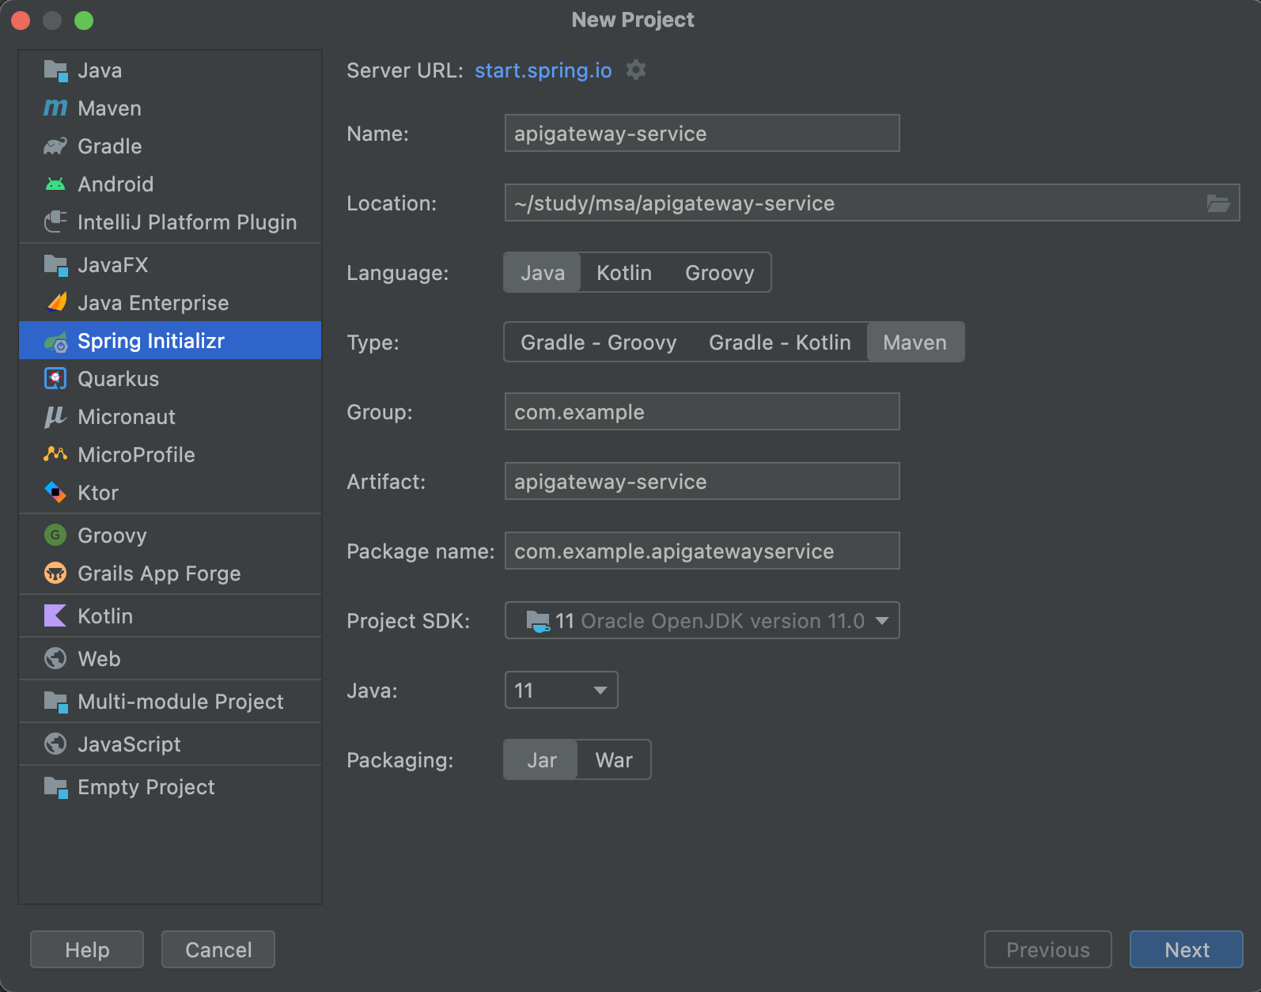
Task: Click the Help button
Action: (x=87, y=949)
